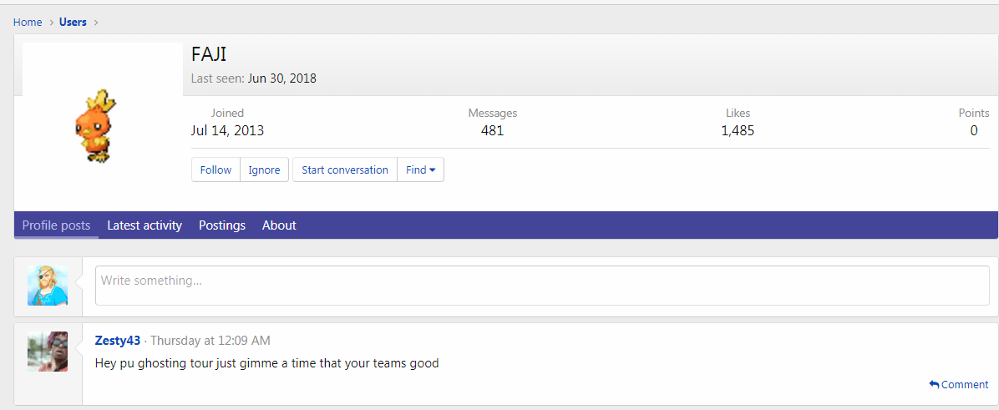View the 1,485 likes count
This screenshot has width=999, height=410.
pos(738,131)
